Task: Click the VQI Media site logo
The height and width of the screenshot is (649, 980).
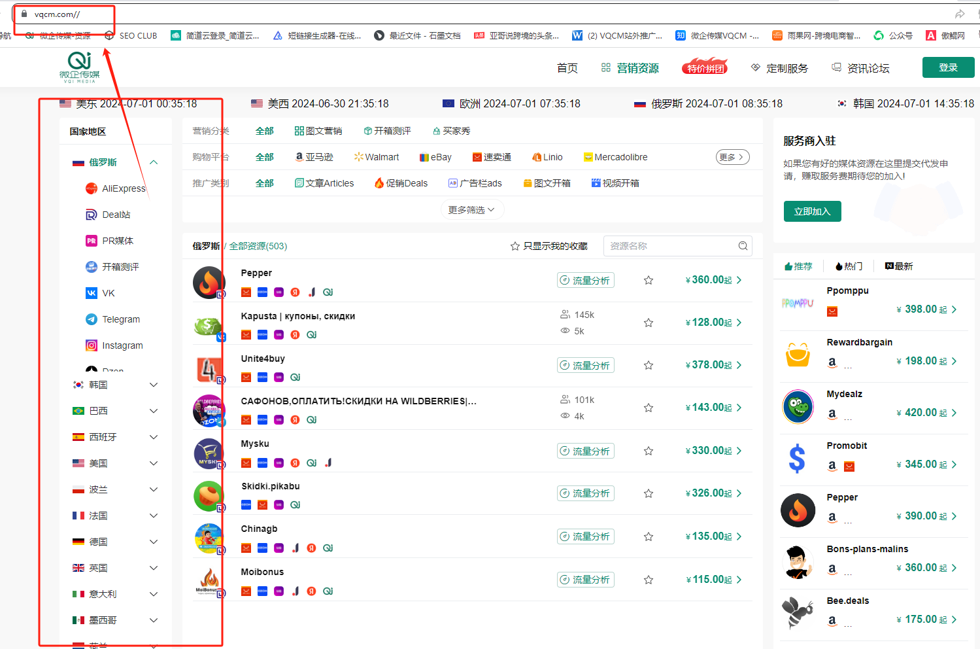Action: (79, 67)
